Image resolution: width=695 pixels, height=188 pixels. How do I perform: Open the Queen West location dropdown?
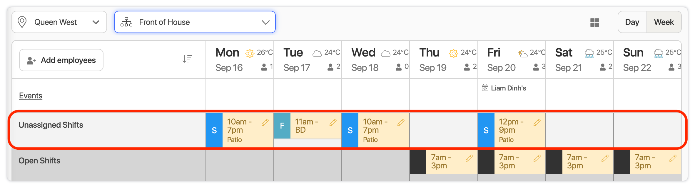coord(59,22)
